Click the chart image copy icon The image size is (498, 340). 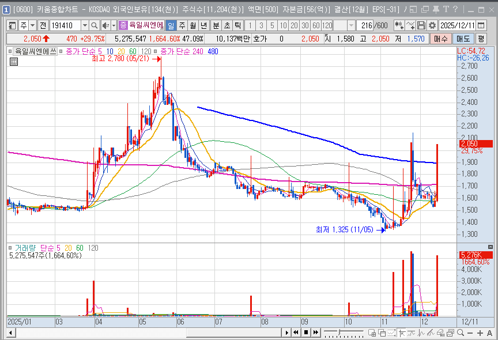point(450,333)
